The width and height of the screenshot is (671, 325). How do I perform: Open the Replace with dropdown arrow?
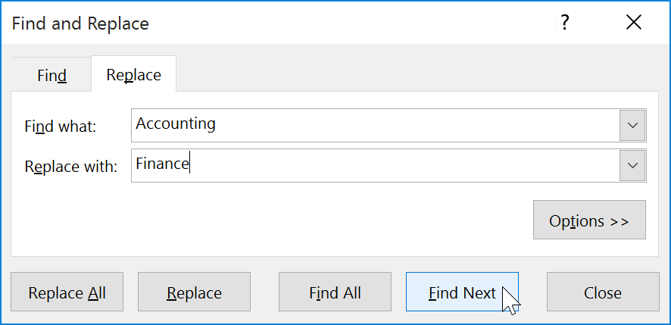click(632, 165)
